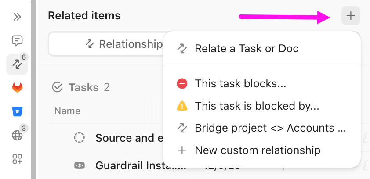Sort by the Name column header
The height and width of the screenshot is (179, 370).
tap(67, 111)
